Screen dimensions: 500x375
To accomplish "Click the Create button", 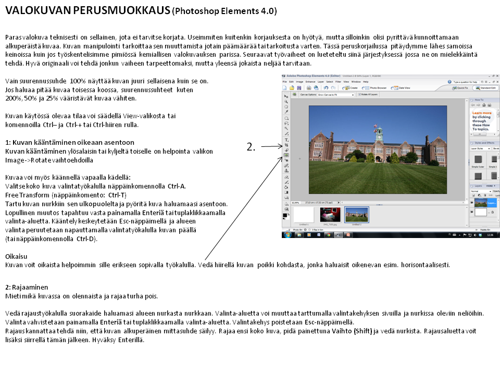I will pyautogui.click(x=350, y=87).
